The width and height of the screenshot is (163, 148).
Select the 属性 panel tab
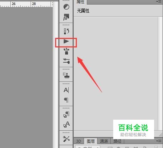tap(80, 2)
